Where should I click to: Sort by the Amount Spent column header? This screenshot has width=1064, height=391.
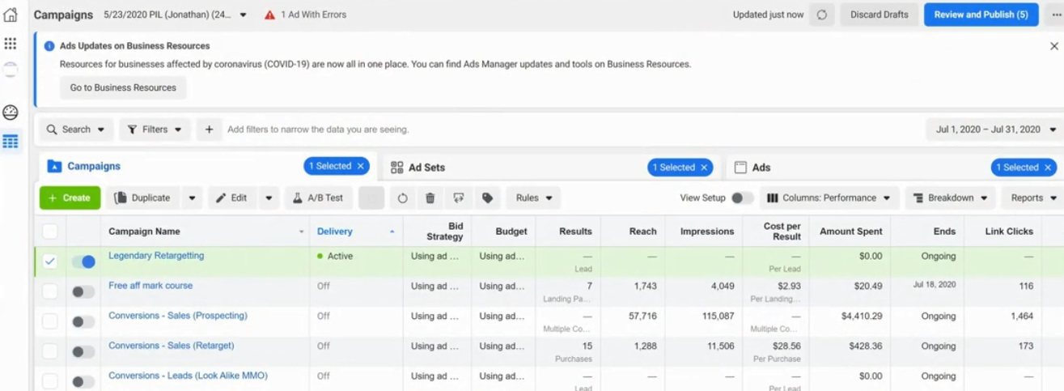tap(854, 232)
